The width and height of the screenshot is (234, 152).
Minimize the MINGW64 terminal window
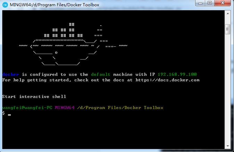pyautogui.click(x=200, y=3)
